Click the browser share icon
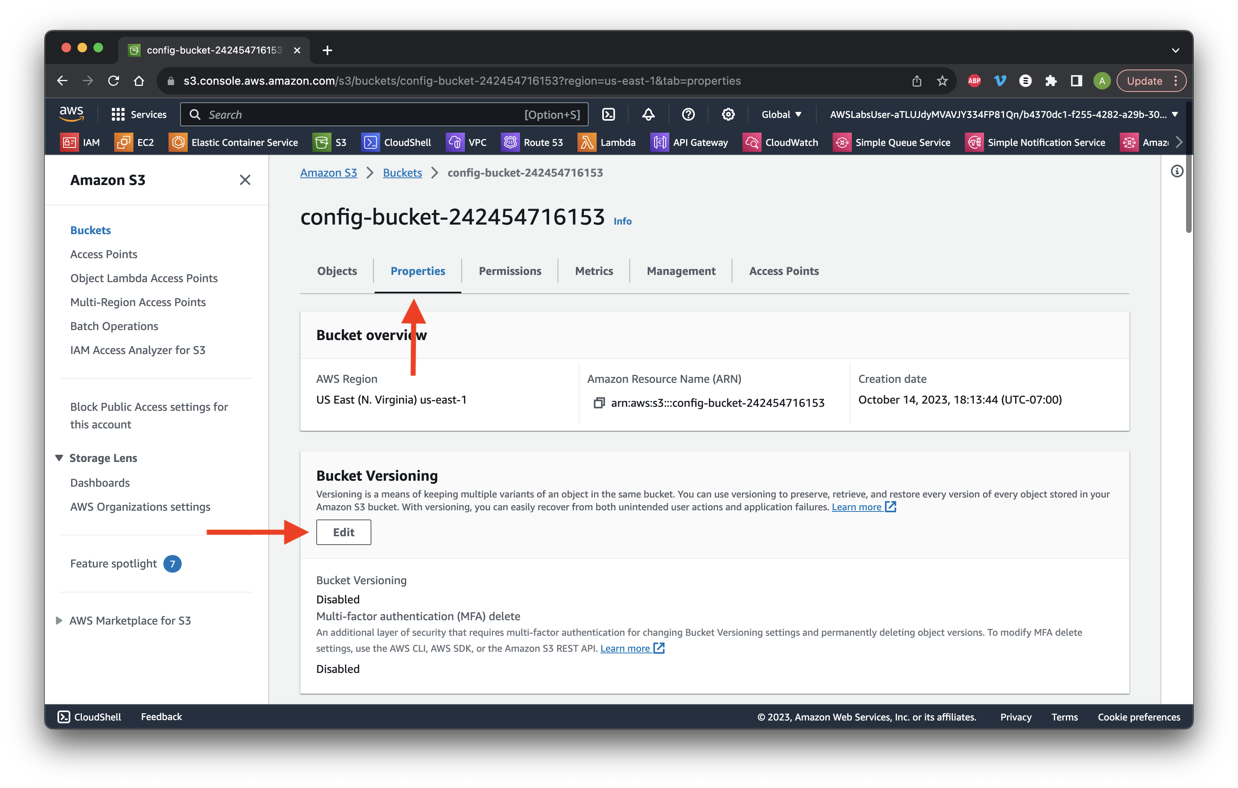1238x788 pixels. click(x=916, y=81)
